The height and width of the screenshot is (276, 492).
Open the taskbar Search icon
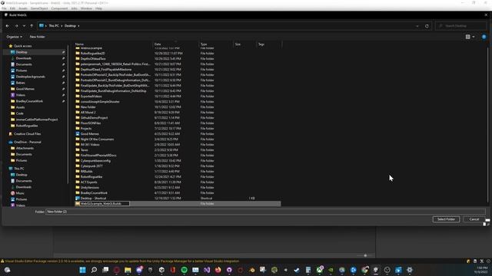pos(94,270)
